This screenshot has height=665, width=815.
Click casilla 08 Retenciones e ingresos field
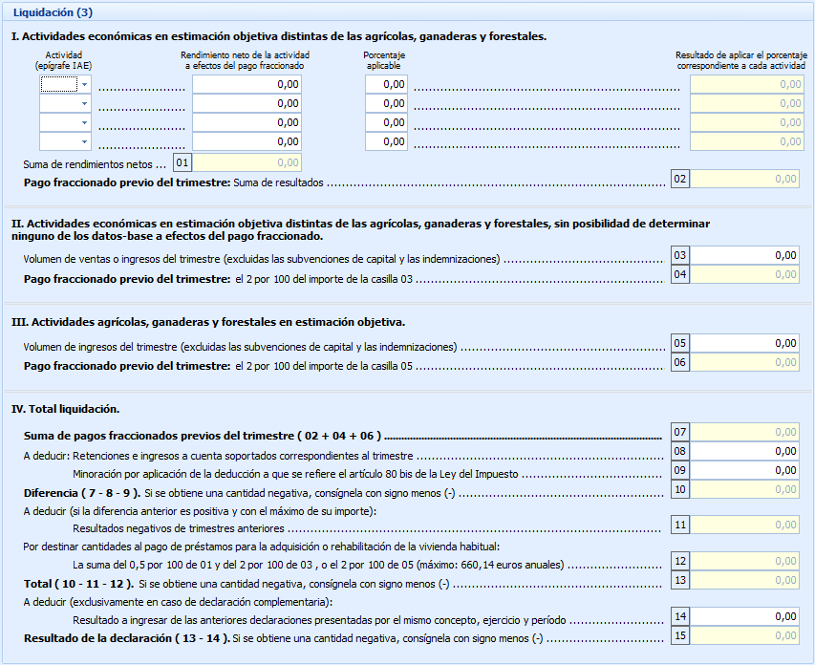(744, 451)
